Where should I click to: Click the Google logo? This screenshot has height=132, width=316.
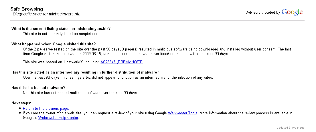(x=292, y=12)
